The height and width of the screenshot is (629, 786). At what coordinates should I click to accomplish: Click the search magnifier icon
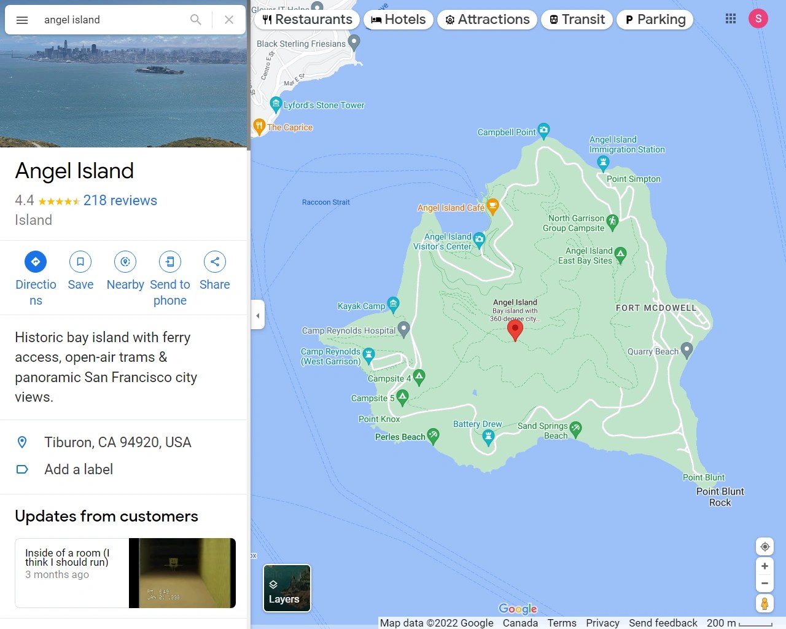click(x=196, y=20)
